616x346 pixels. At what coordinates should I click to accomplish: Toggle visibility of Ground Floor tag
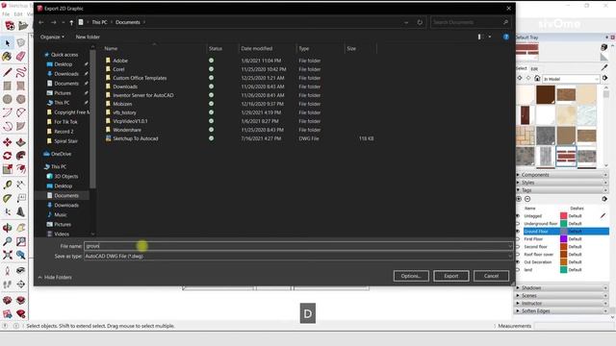click(518, 232)
